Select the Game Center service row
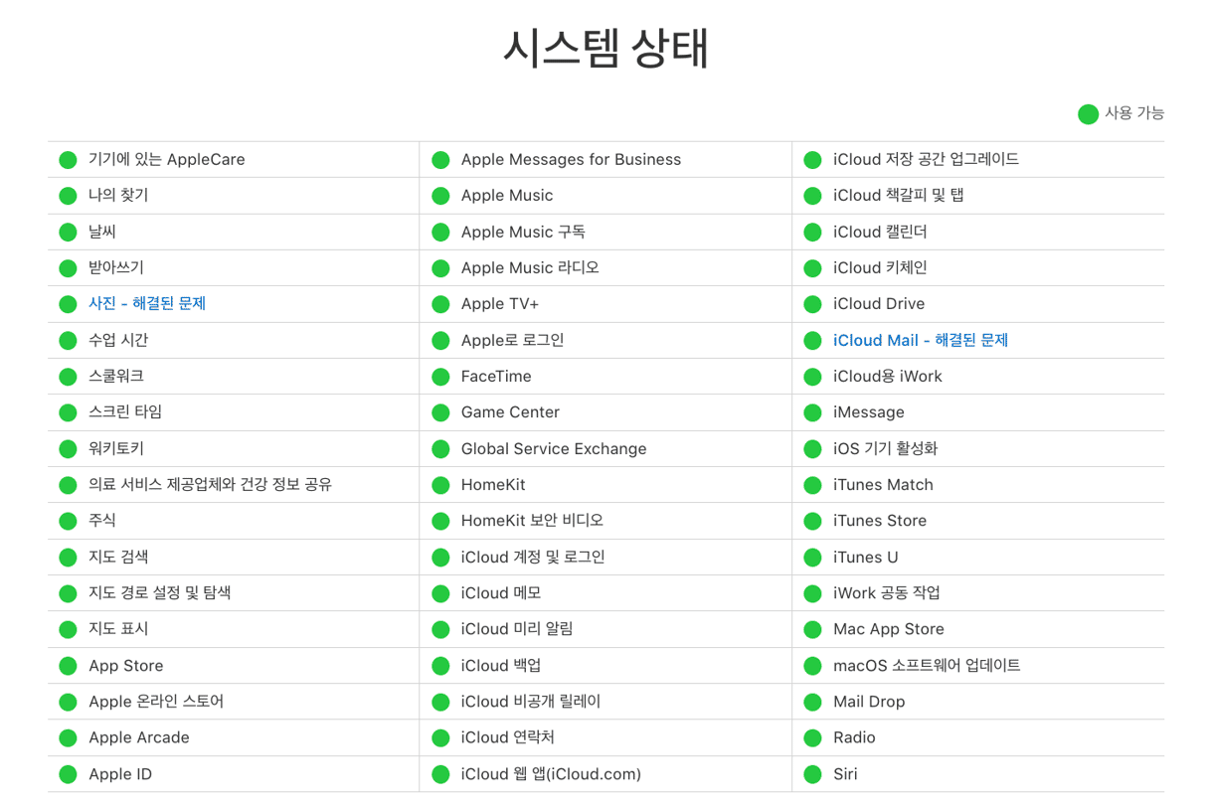 (x=510, y=412)
